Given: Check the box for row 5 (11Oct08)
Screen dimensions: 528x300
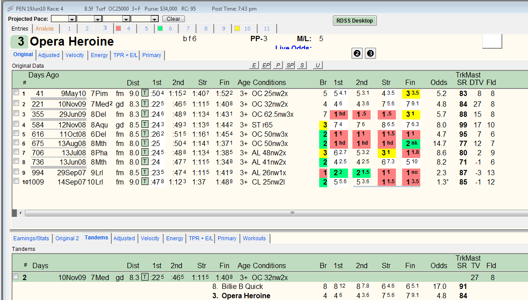Looking at the screenshot, I should pos(16,133).
